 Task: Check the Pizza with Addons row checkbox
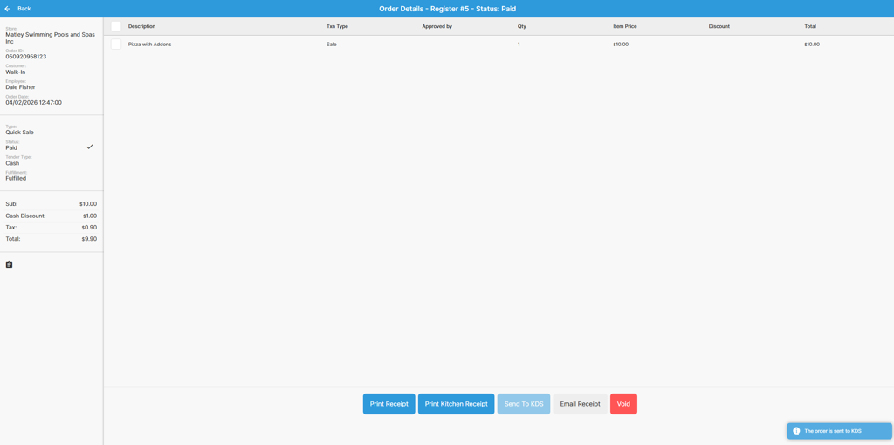(x=116, y=44)
